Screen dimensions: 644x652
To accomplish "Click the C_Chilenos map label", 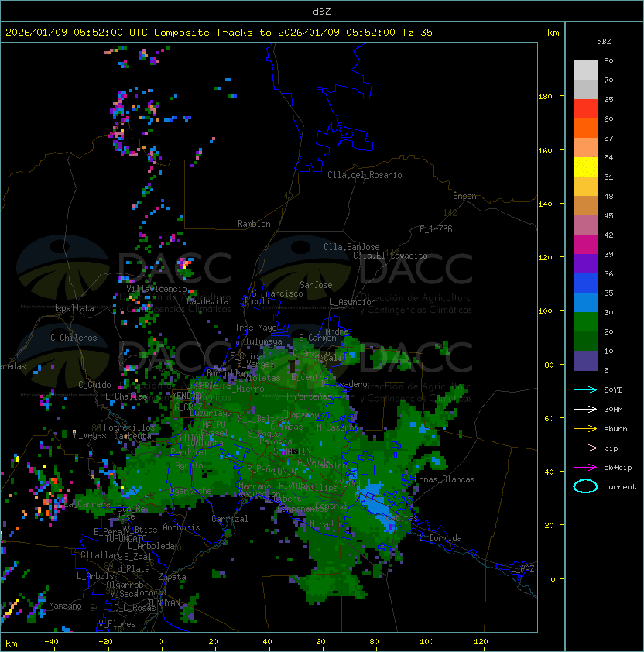I will click(74, 338).
